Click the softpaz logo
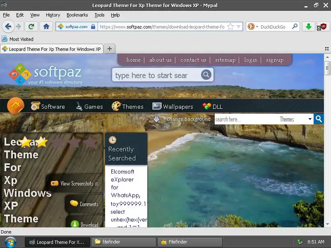This screenshot has width=331, height=248. [45, 74]
